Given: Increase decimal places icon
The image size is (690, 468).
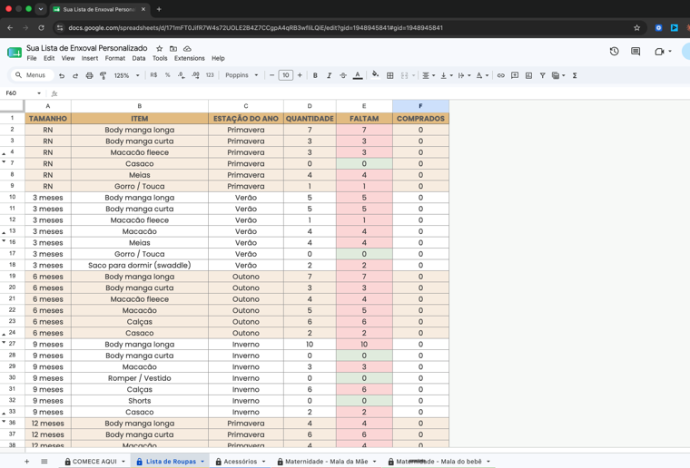Looking at the screenshot, I should [195, 75].
